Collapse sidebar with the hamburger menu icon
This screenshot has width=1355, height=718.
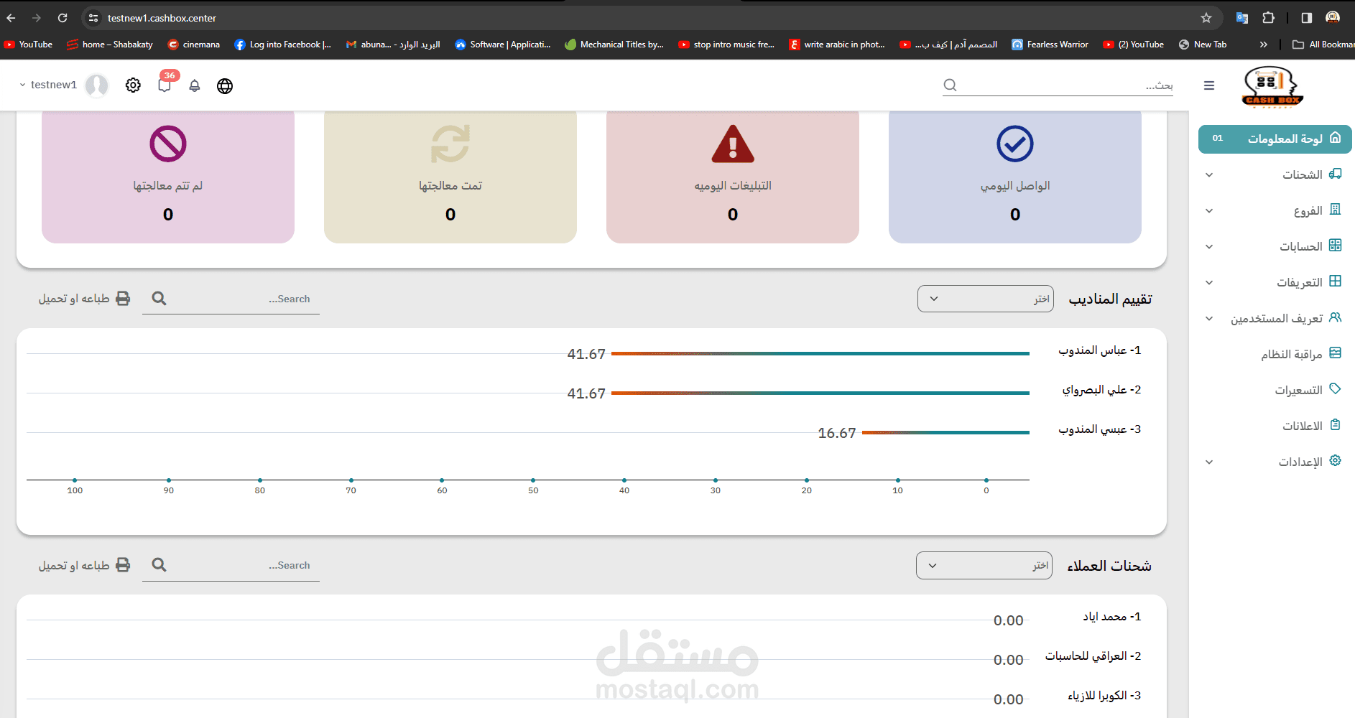(1209, 85)
